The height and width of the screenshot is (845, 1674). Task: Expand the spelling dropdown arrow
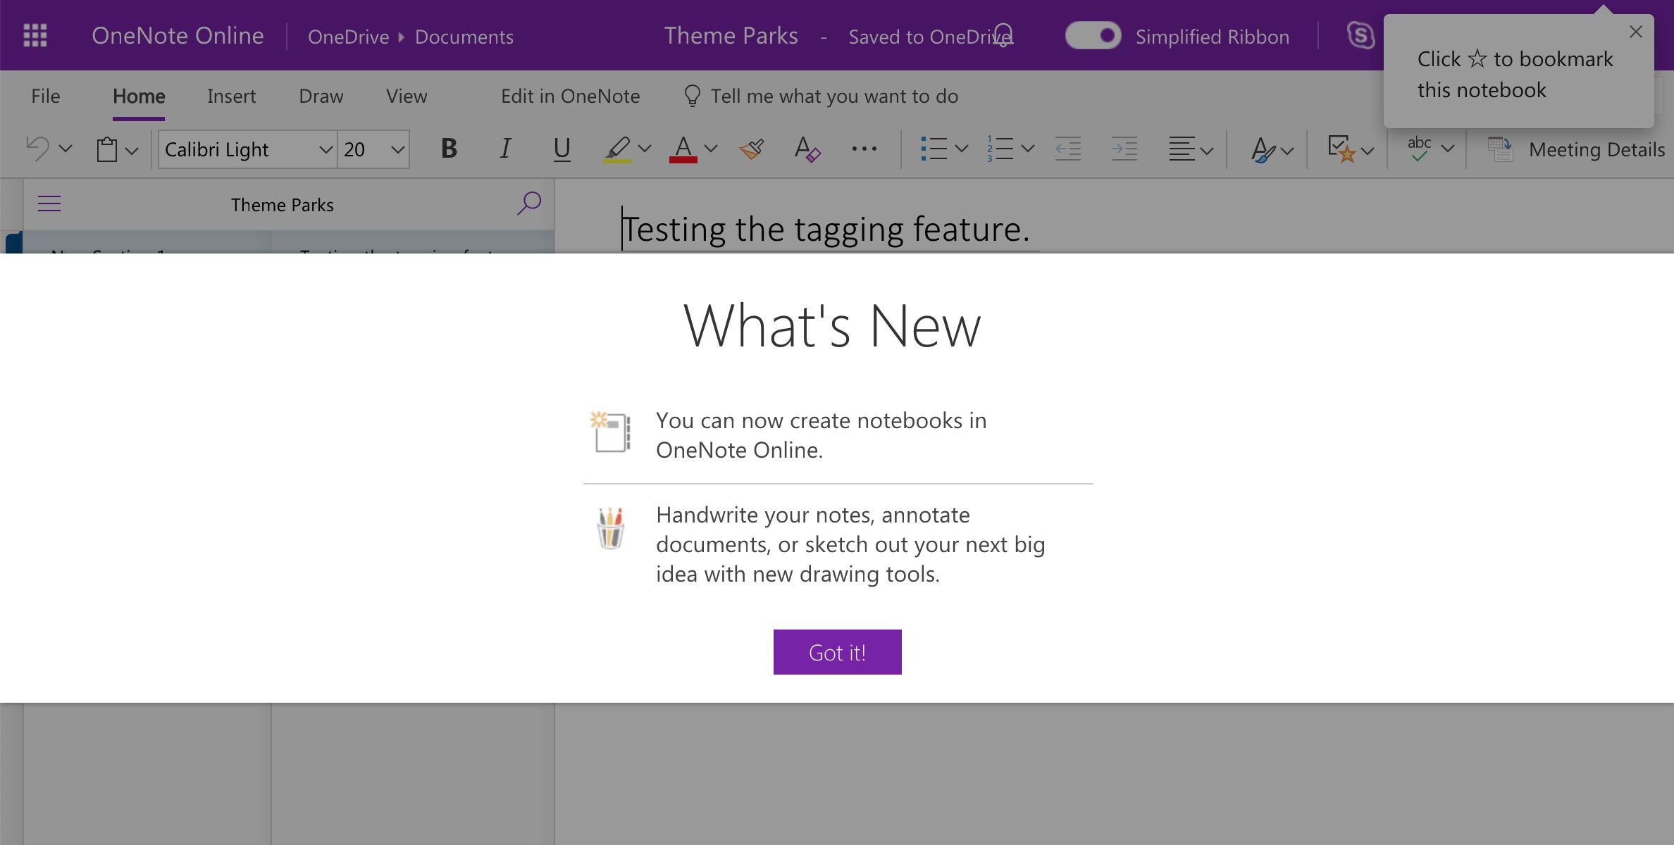coord(1448,149)
